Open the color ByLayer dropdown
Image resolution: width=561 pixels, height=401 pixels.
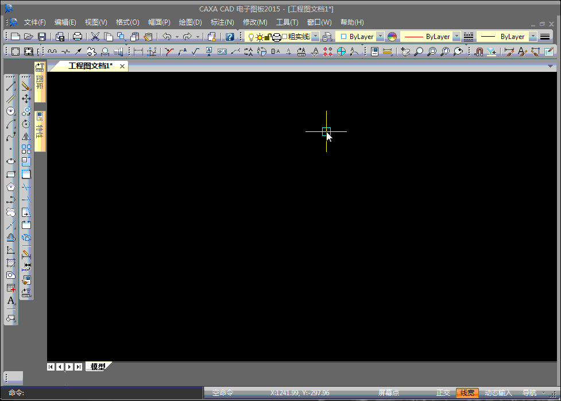[x=380, y=37]
